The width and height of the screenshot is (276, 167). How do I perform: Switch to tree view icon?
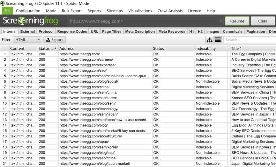209,40
